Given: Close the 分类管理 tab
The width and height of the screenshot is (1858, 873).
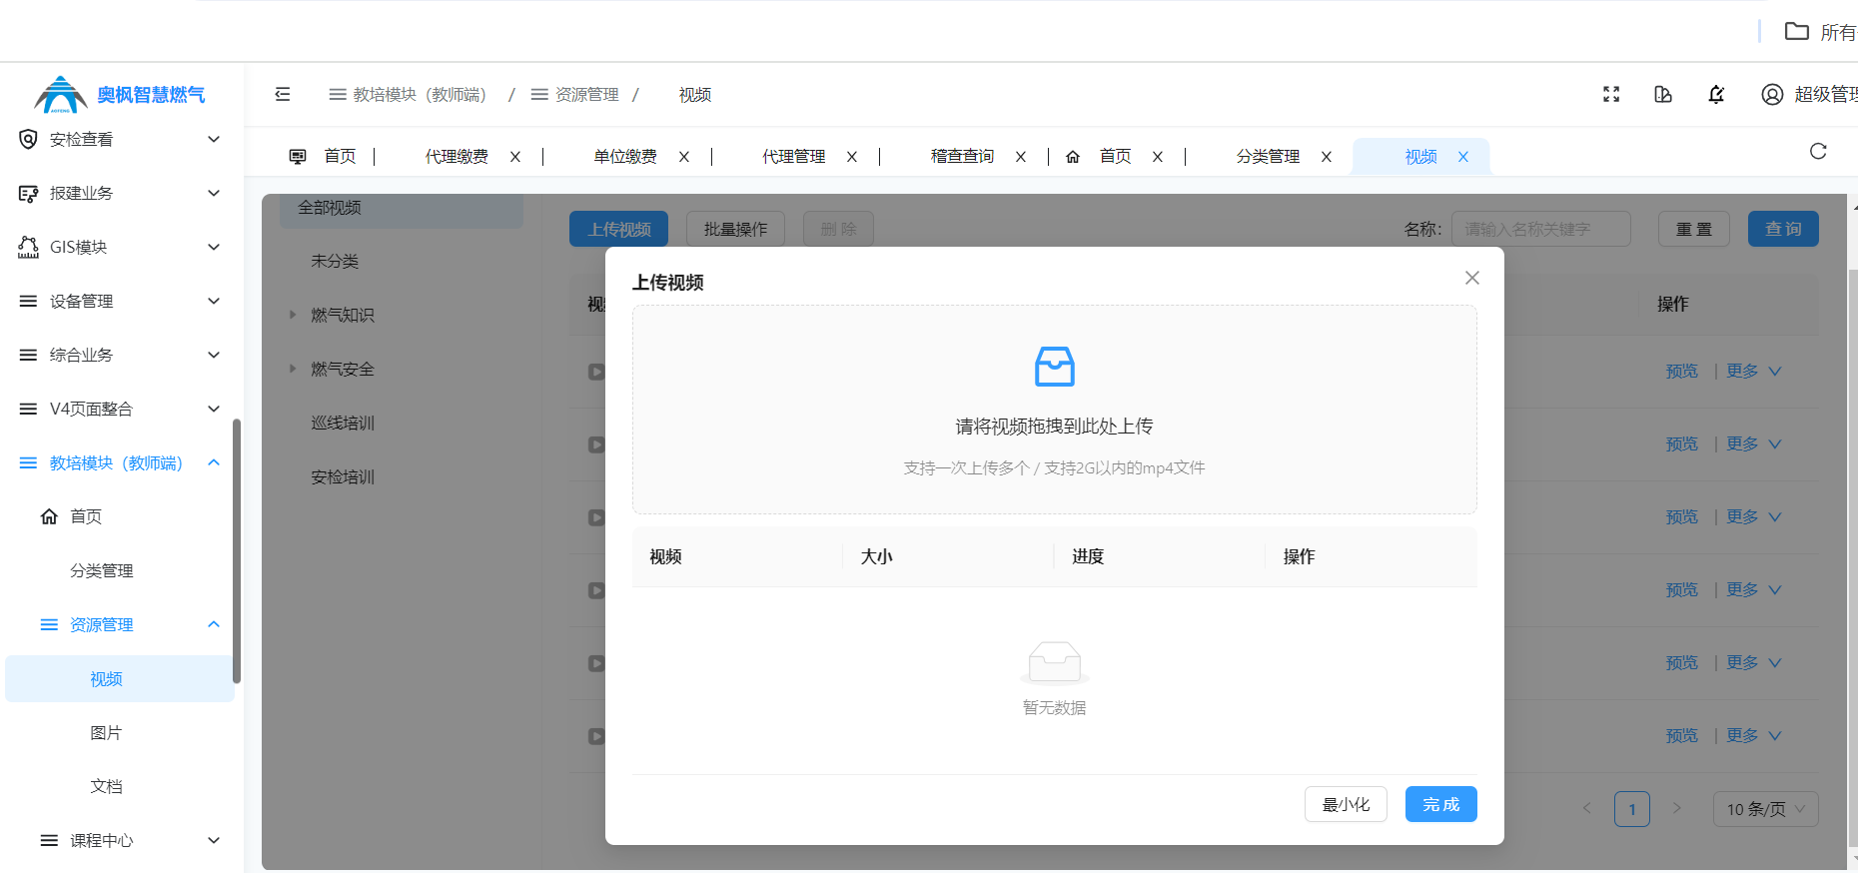Looking at the screenshot, I should point(1327,157).
